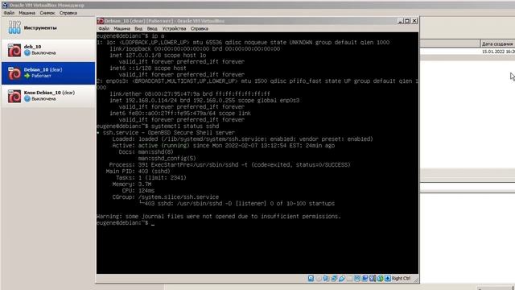Open Справка menu in the Debian_10 VM window
The width and height of the screenshot is (515, 290).
tap(200, 29)
